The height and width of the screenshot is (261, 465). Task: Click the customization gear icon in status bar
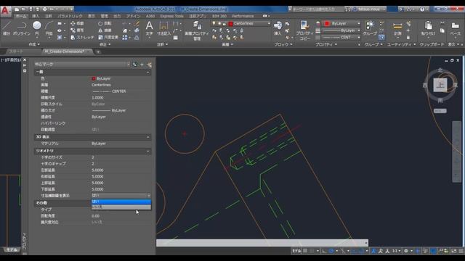[x=406, y=251]
